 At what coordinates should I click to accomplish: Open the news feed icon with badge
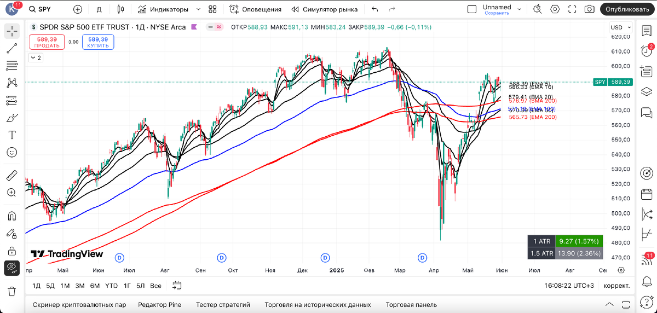(647, 260)
